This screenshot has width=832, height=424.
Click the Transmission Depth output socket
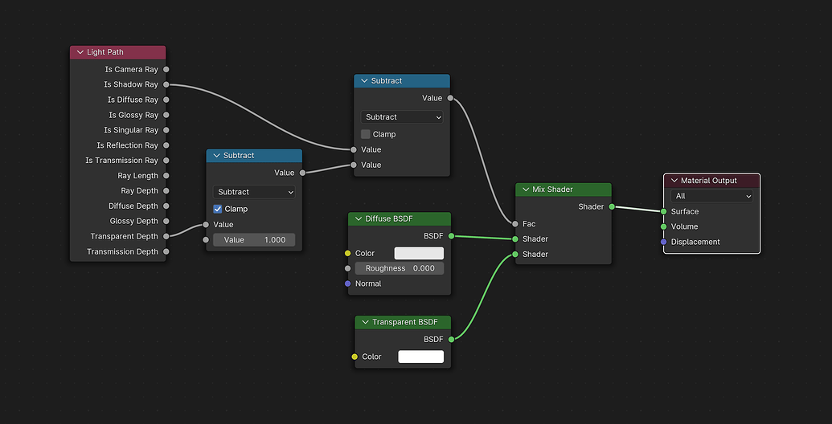(x=166, y=252)
